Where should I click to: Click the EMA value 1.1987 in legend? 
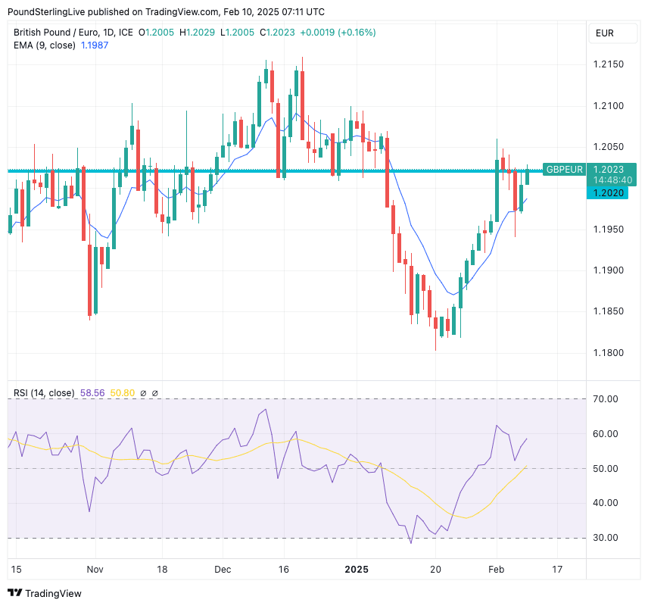tap(95, 45)
